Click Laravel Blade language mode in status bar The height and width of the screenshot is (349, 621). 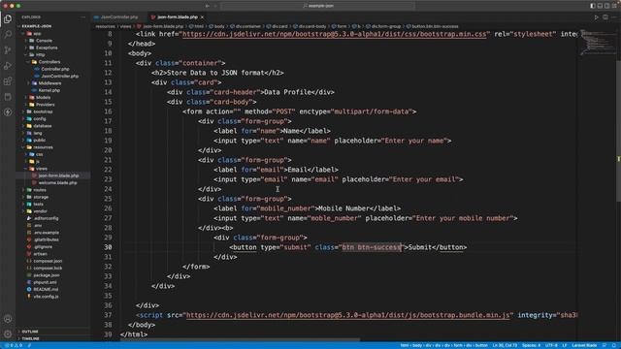[584, 345]
